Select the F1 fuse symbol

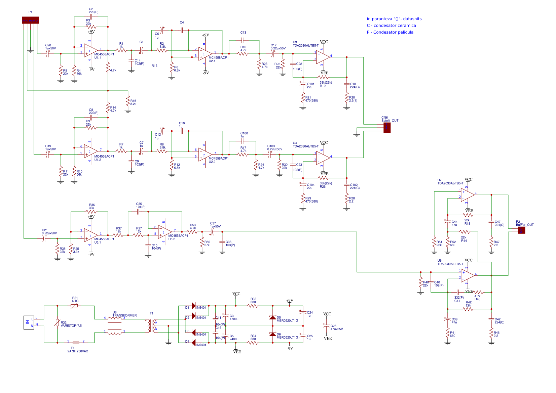(x=76, y=343)
